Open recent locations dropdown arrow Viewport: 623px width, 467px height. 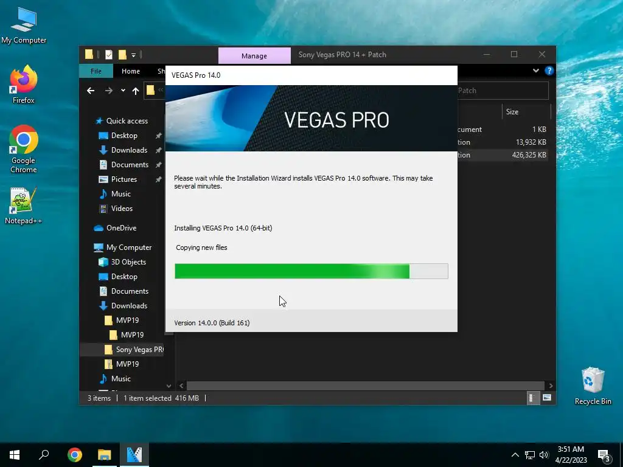(123, 91)
